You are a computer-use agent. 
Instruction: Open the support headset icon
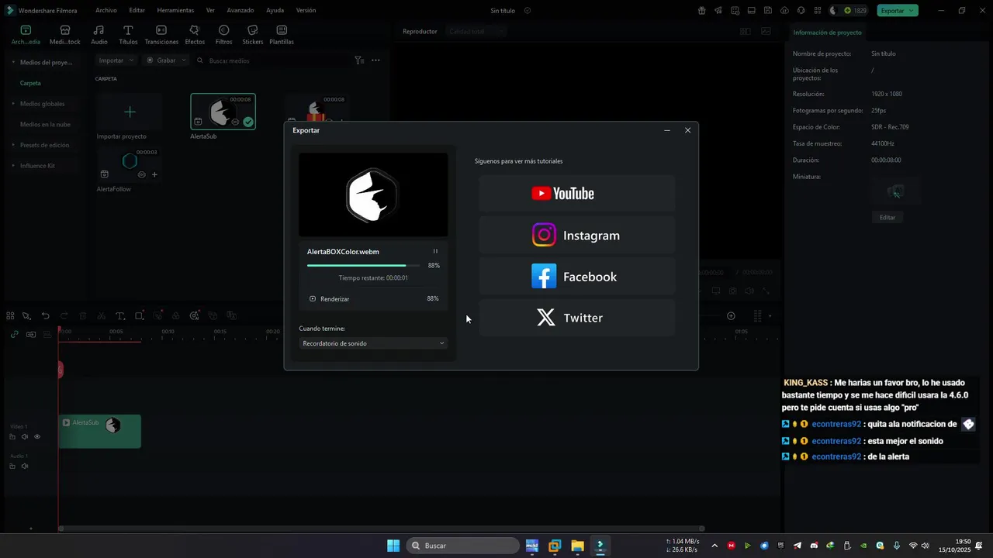coord(801,10)
